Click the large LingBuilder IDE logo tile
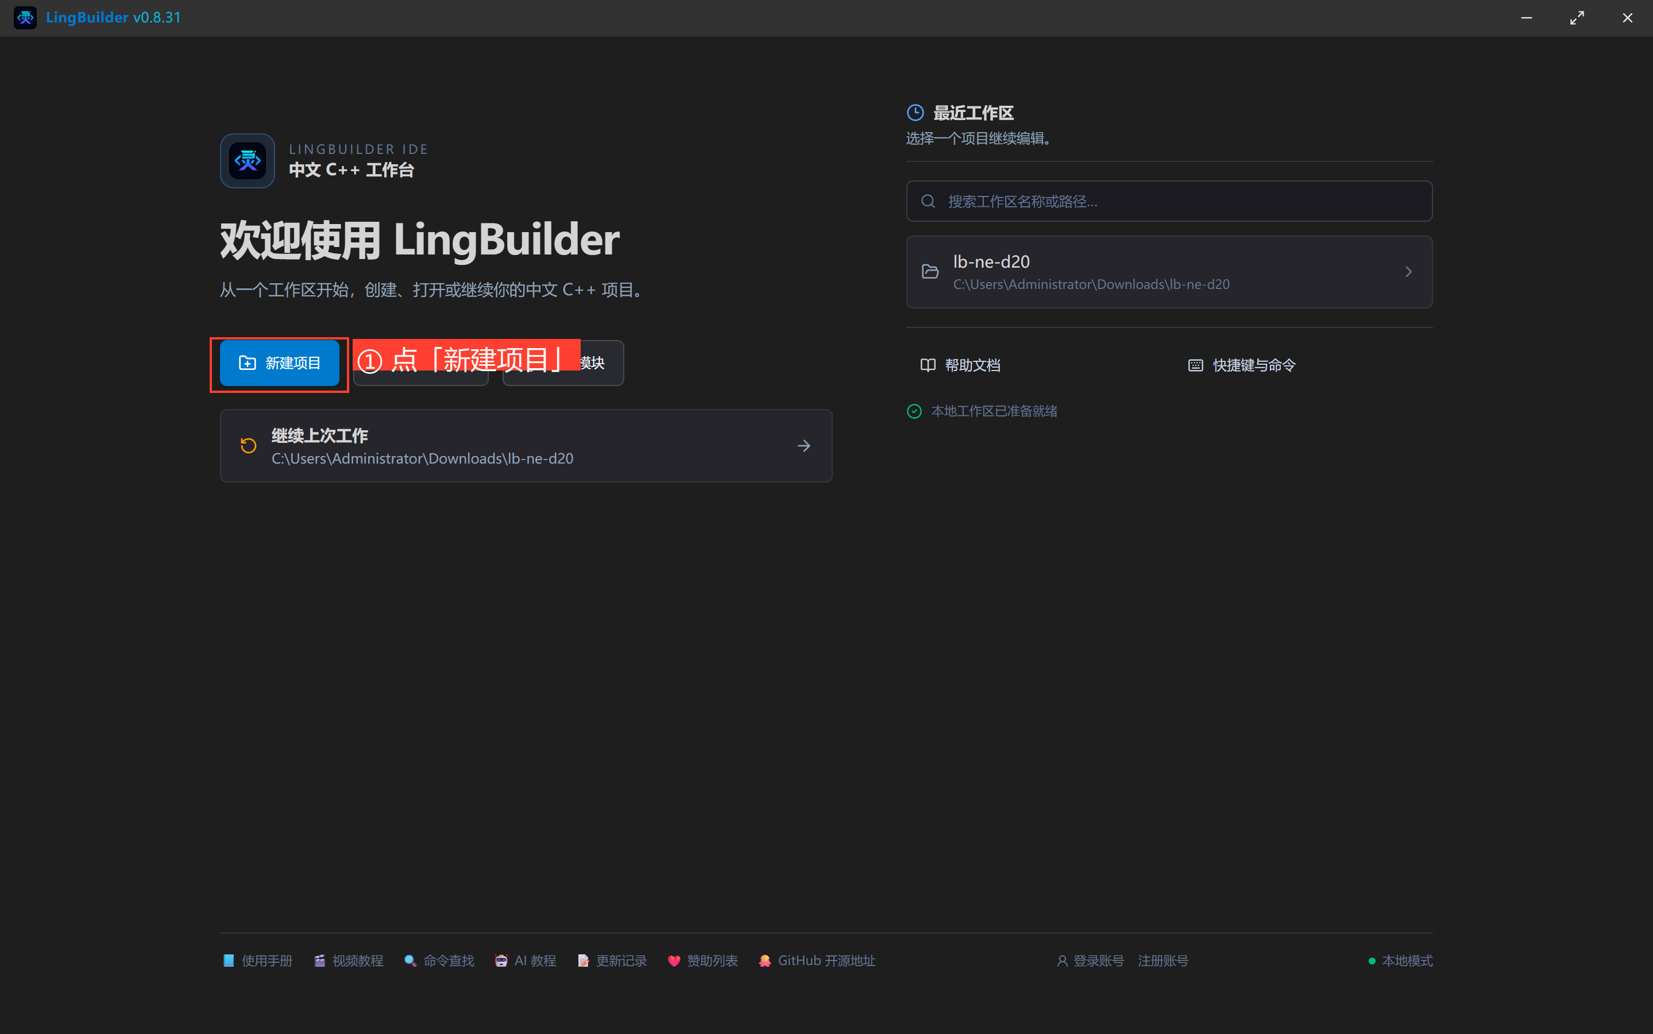This screenshot has width=1653, height=1034. click(248, 161)
